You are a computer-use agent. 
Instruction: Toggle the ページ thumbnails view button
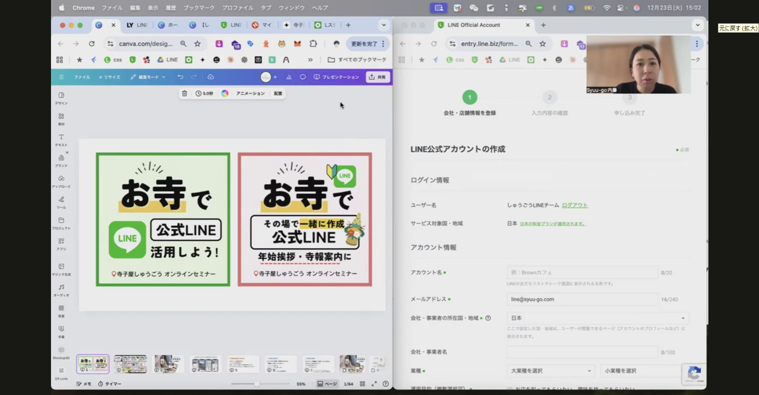point(327,384)
